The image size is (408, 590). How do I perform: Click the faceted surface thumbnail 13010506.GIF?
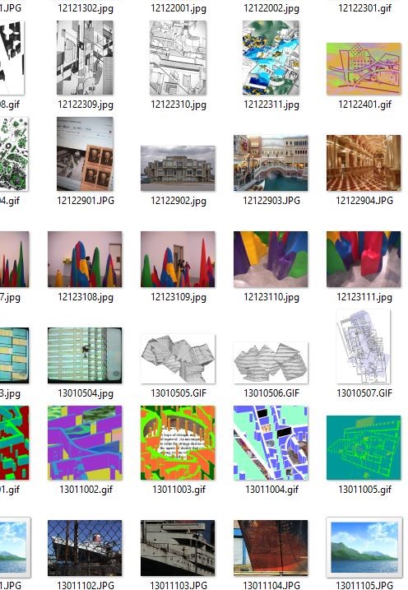[x=271, y=363]
